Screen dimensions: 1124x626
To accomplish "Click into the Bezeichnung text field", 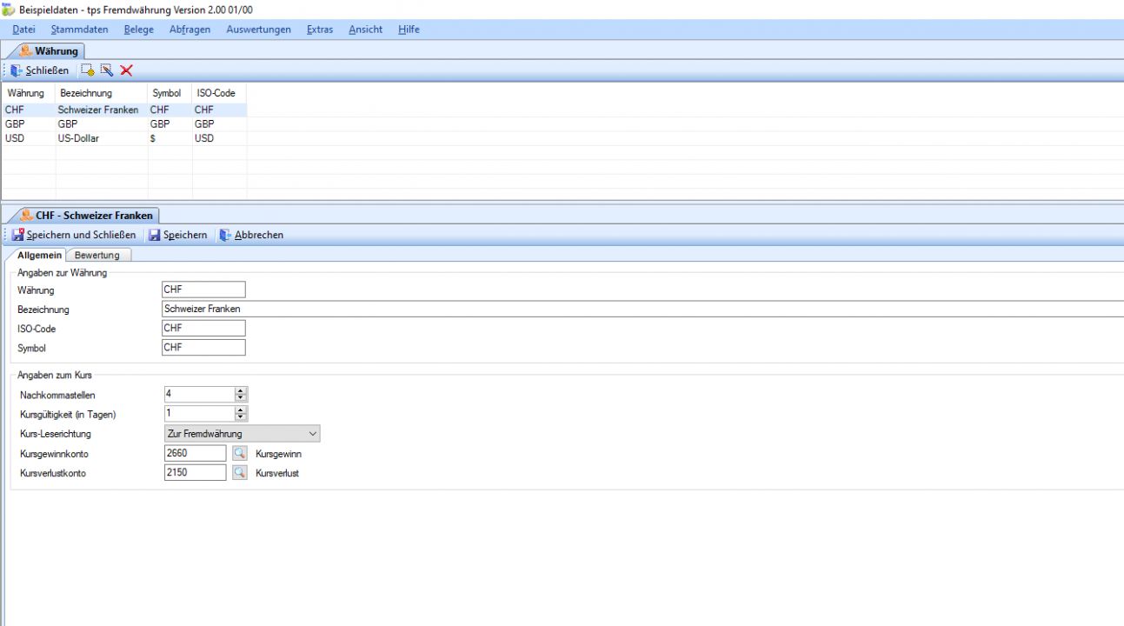I will click(609, 309).
